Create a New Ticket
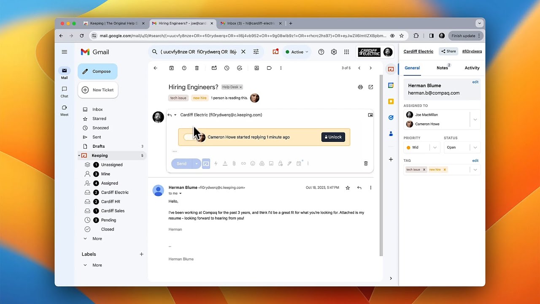Screen dimensions: 540x304 tap(98, 90)
